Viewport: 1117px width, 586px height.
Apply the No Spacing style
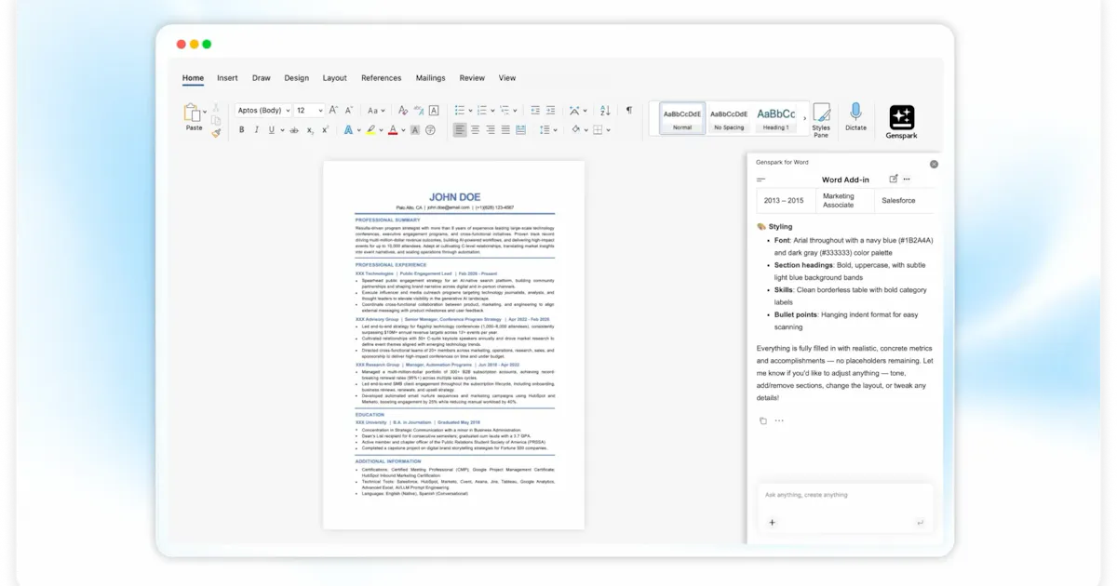click(729, 118)
